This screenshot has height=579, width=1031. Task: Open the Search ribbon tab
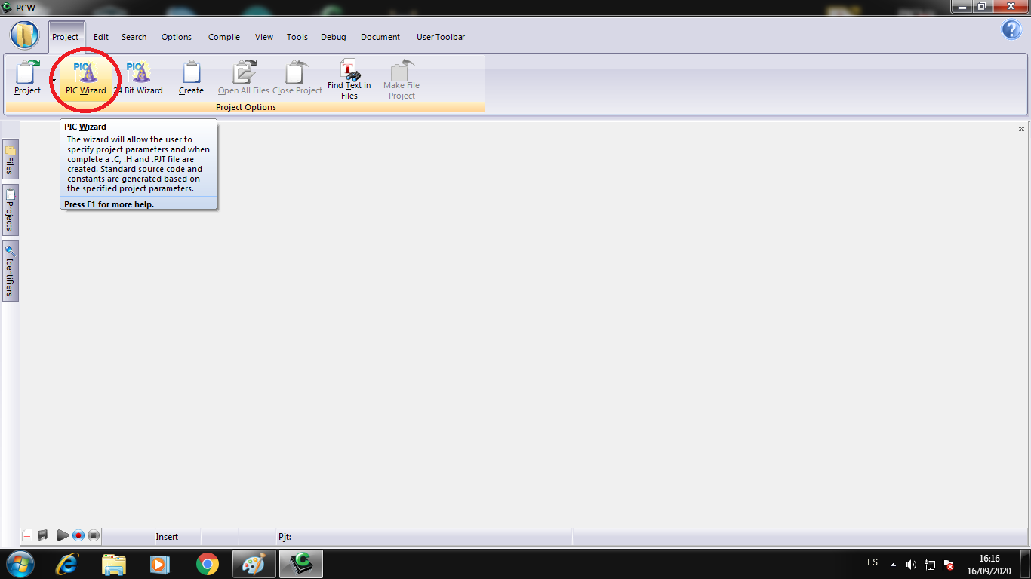tap(134, 37)
